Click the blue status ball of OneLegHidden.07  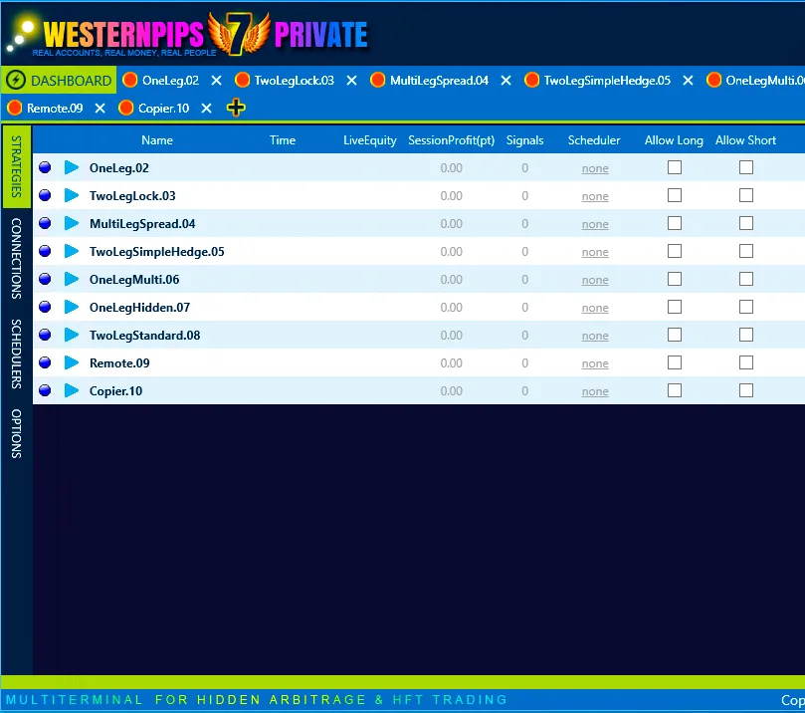(45, 307)
